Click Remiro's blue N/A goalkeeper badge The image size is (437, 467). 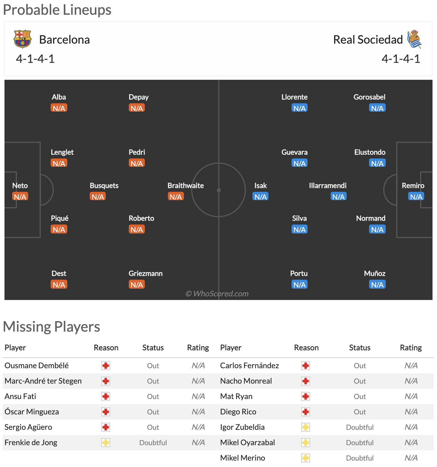click(416, 196)
